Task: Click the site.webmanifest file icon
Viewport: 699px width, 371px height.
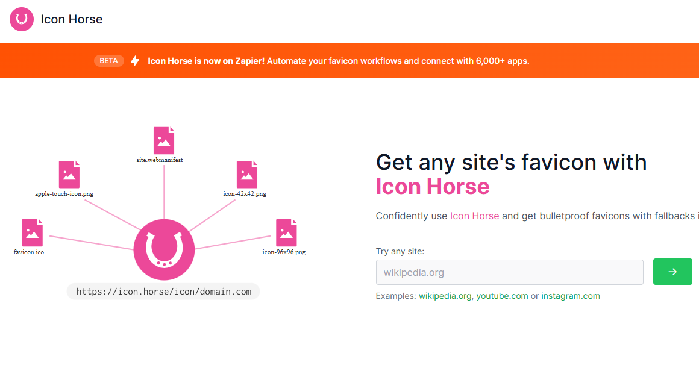Action: click(164, 140)
